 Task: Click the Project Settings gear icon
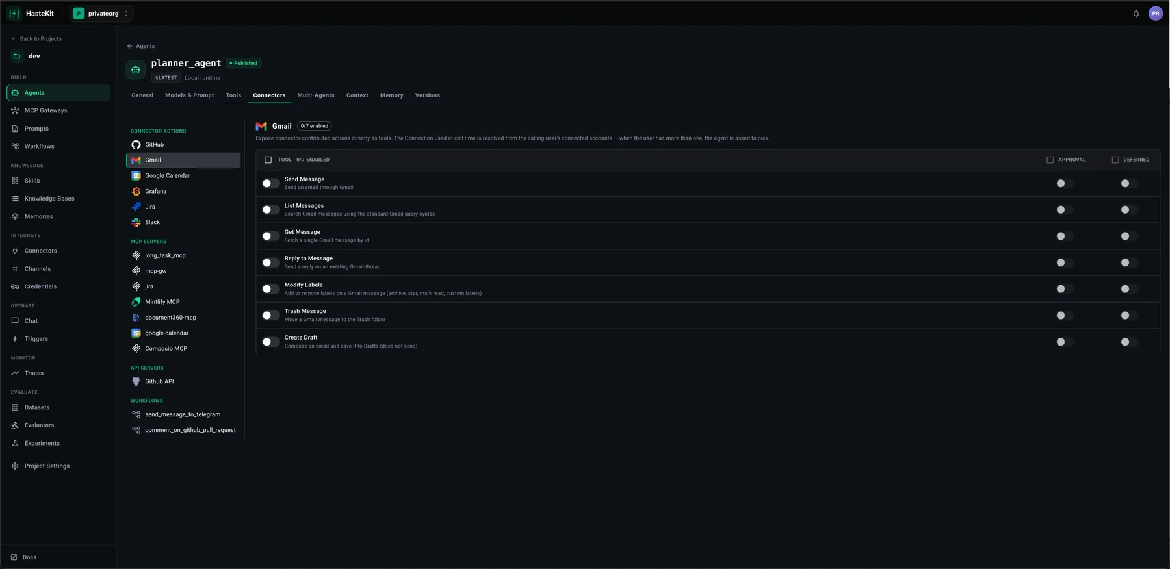(15, 466)
